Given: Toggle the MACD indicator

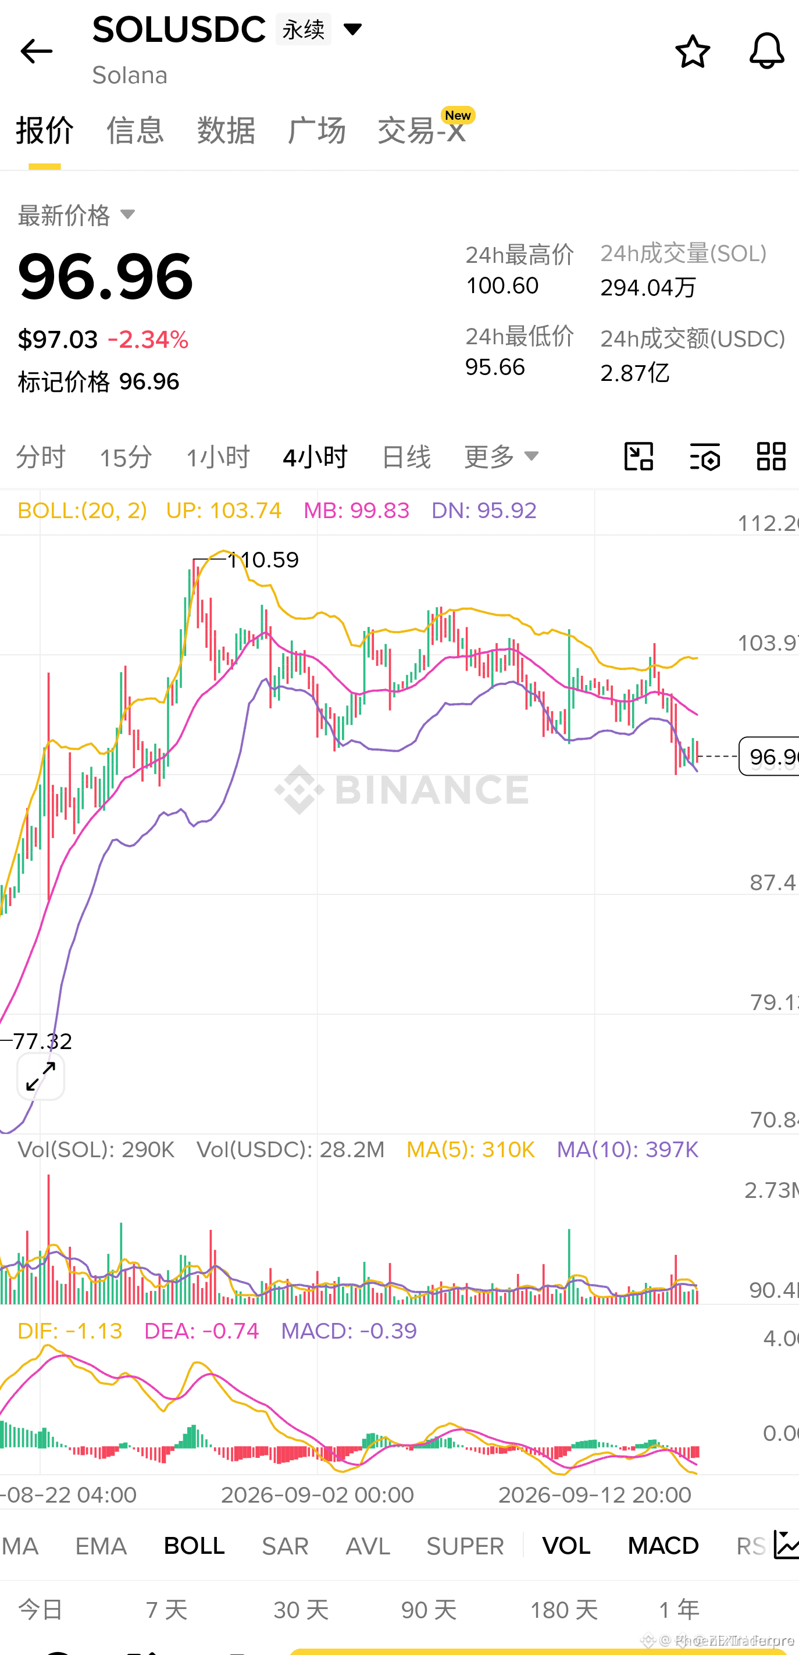Looking at the screenshot, I should pos(664,1546).
